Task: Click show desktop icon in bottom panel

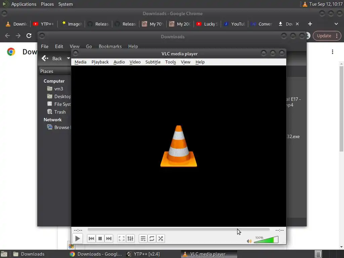Action: (x=4, y=254)
